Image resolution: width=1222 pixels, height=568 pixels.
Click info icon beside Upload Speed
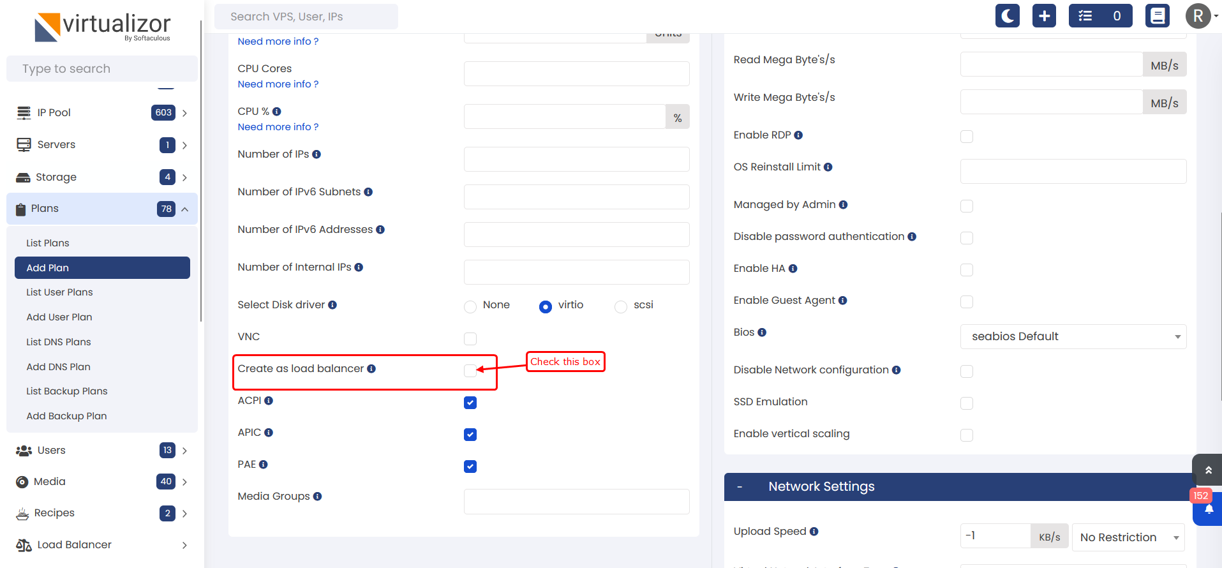pyautogui.click(x=814, y=532)
